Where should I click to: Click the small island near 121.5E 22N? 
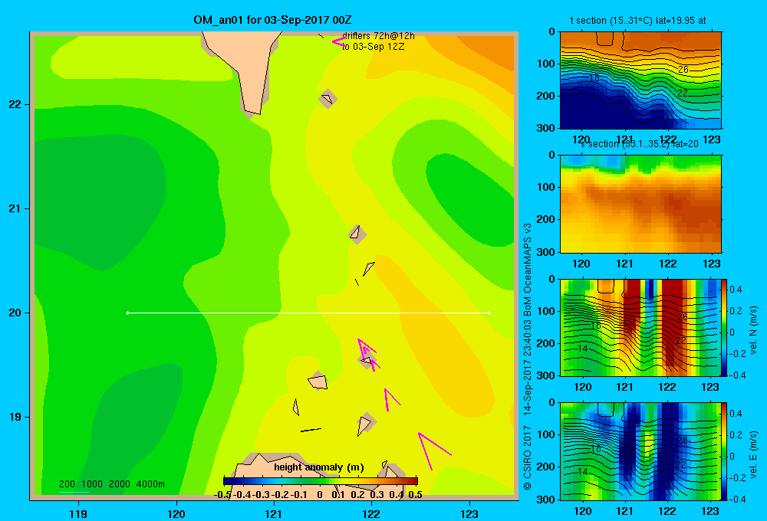[x=328, y=99]
